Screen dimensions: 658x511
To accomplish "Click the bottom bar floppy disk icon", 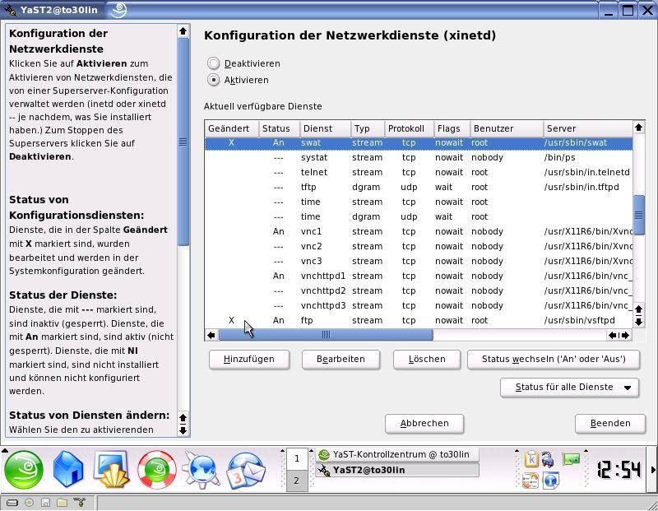I will [46, 502].
